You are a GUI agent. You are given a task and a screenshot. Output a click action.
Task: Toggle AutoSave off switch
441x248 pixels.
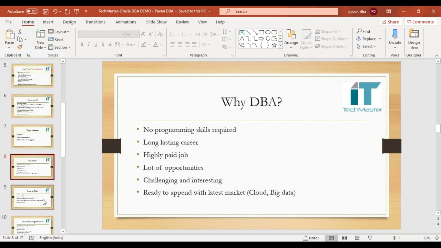[x=32, y=11]
